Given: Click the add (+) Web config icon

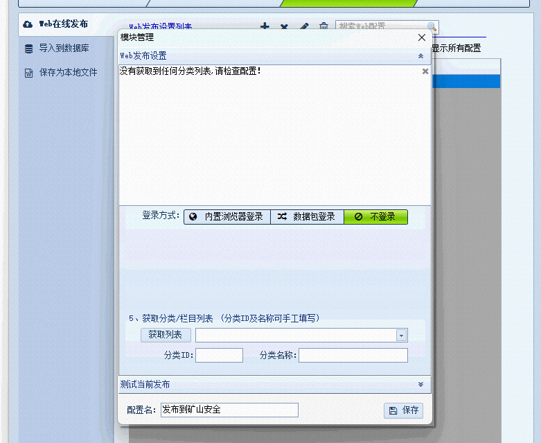Looking at the screenshot, I should click(265, 26).
